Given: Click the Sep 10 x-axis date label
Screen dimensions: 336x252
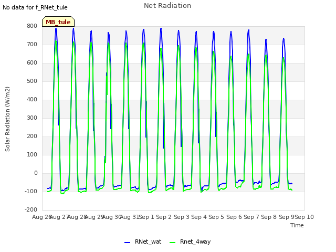Looking at the screenshot, I should [x=304, y=217].
